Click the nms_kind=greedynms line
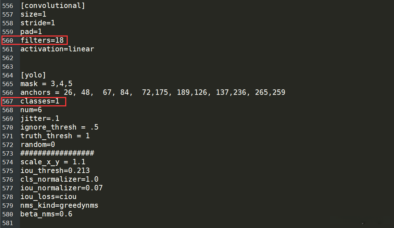Image resolution: width=394 pixels, height=228 pixels. (x=59, y=206)
